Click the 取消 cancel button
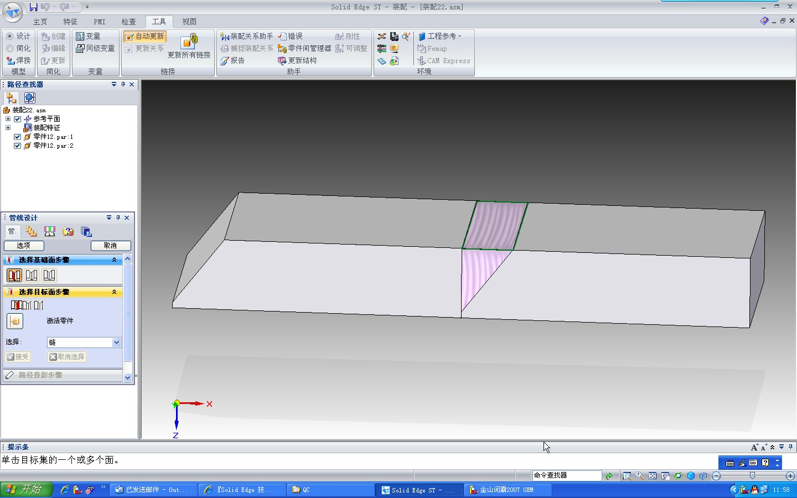 [111, 246]
